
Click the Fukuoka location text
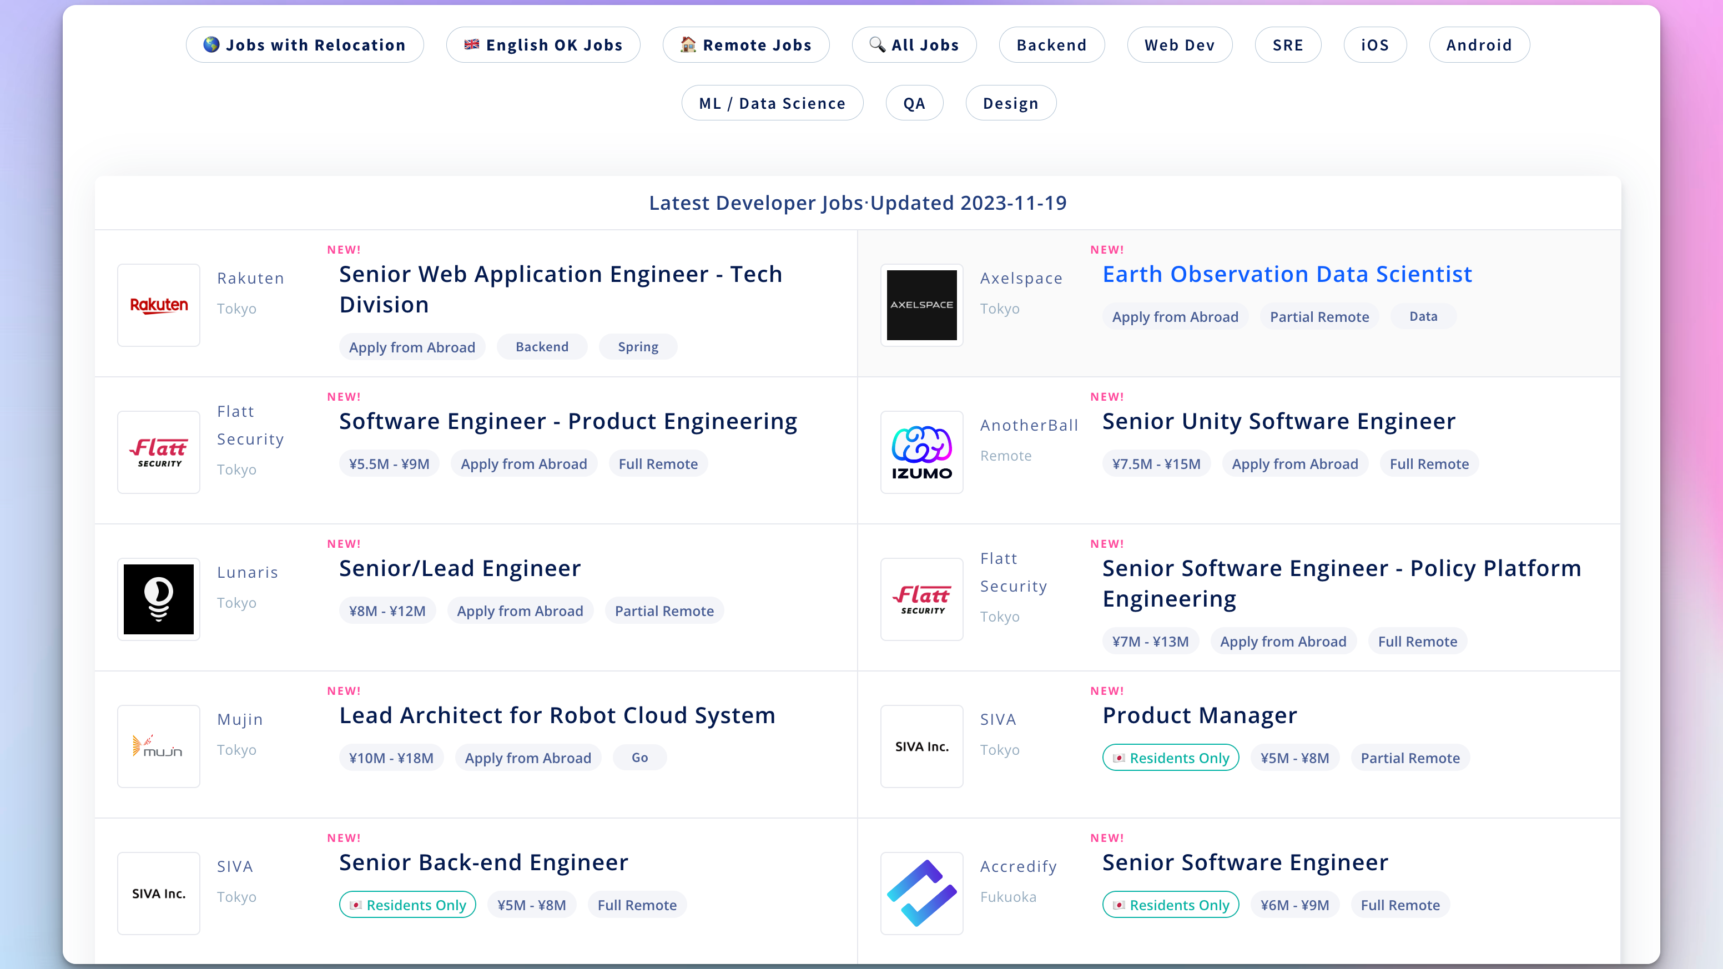pyautogui.click(x=1008, y=897)
